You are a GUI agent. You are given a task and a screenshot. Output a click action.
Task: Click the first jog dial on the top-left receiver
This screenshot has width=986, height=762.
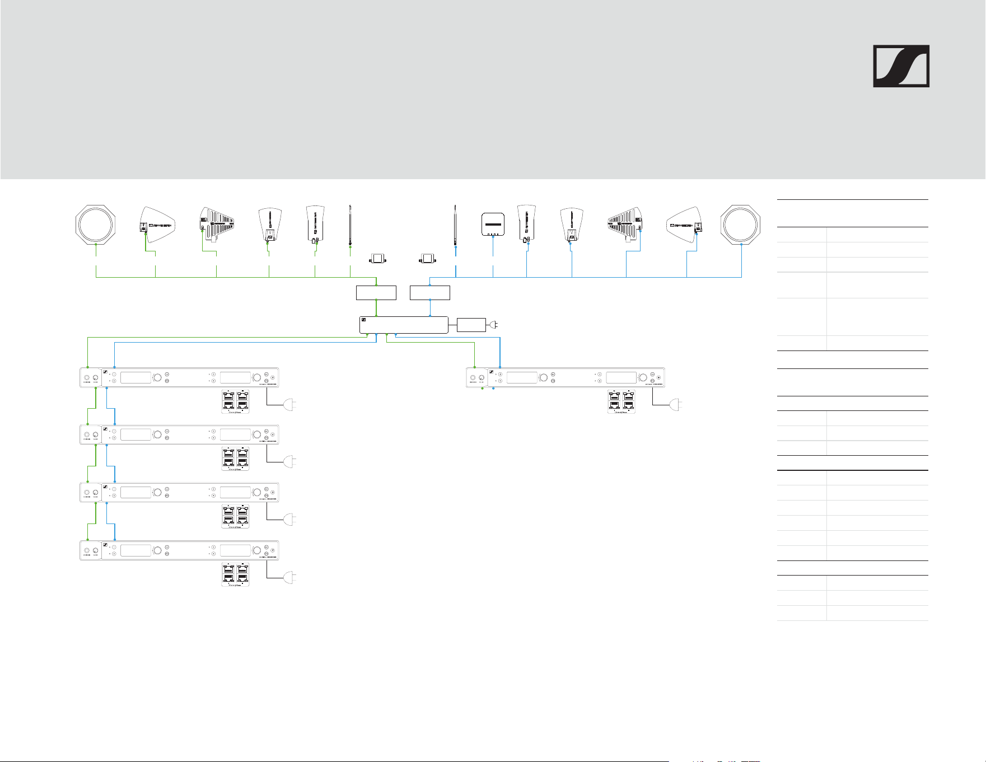click(x=157, y=377)
